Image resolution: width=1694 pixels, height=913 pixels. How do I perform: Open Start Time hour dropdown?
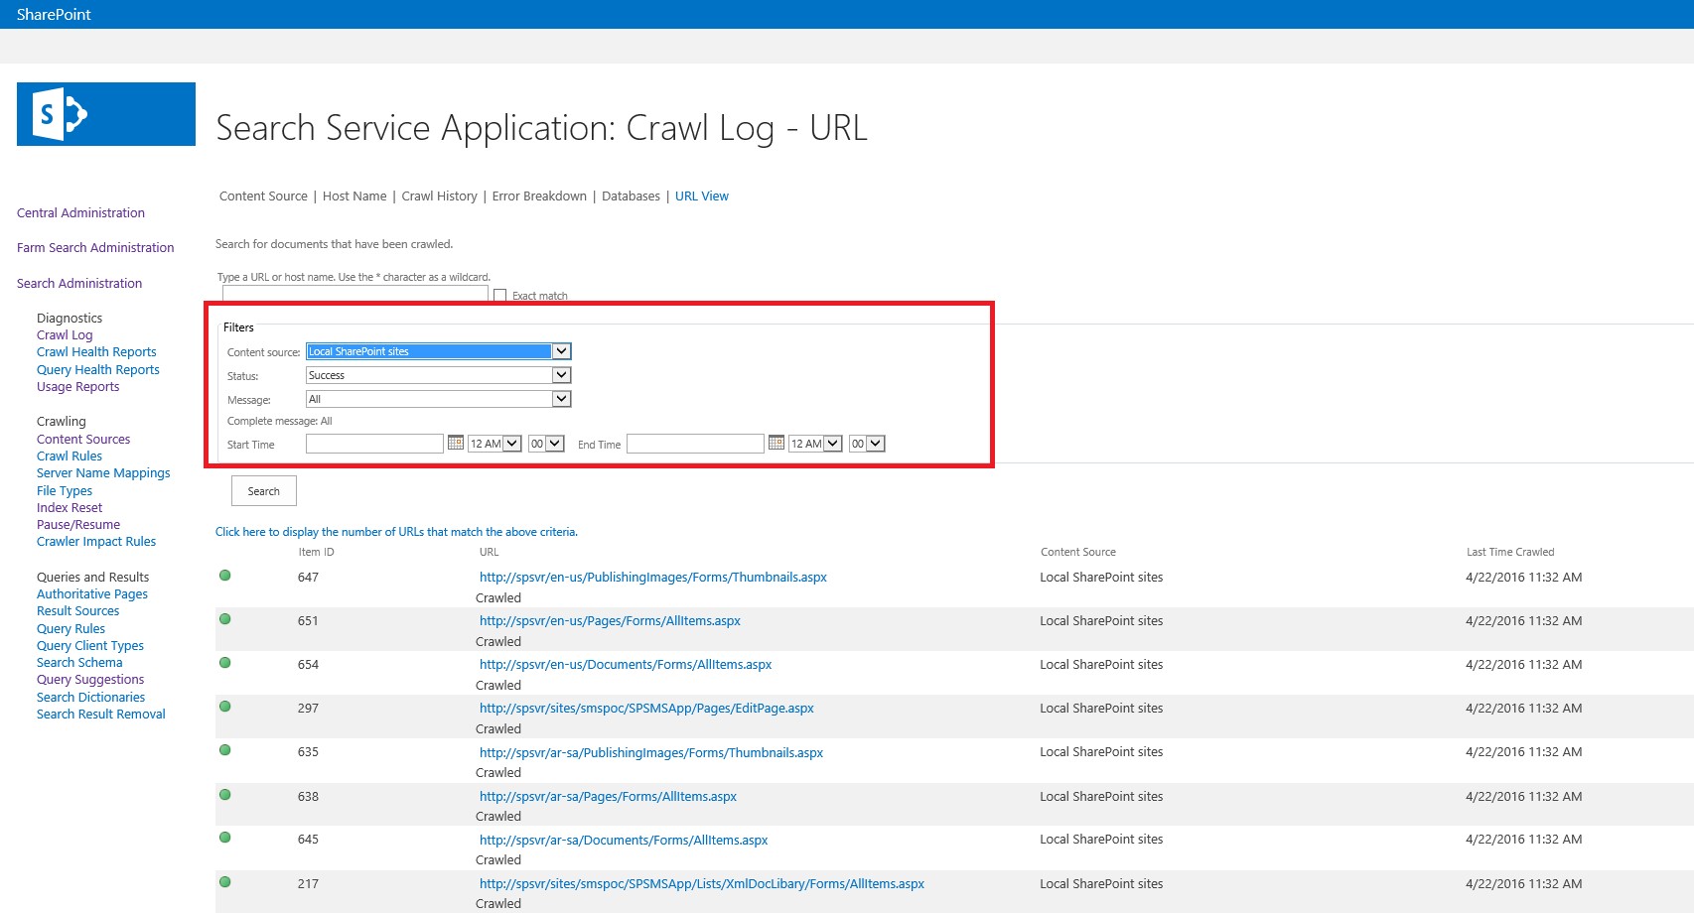pos(494,444)
